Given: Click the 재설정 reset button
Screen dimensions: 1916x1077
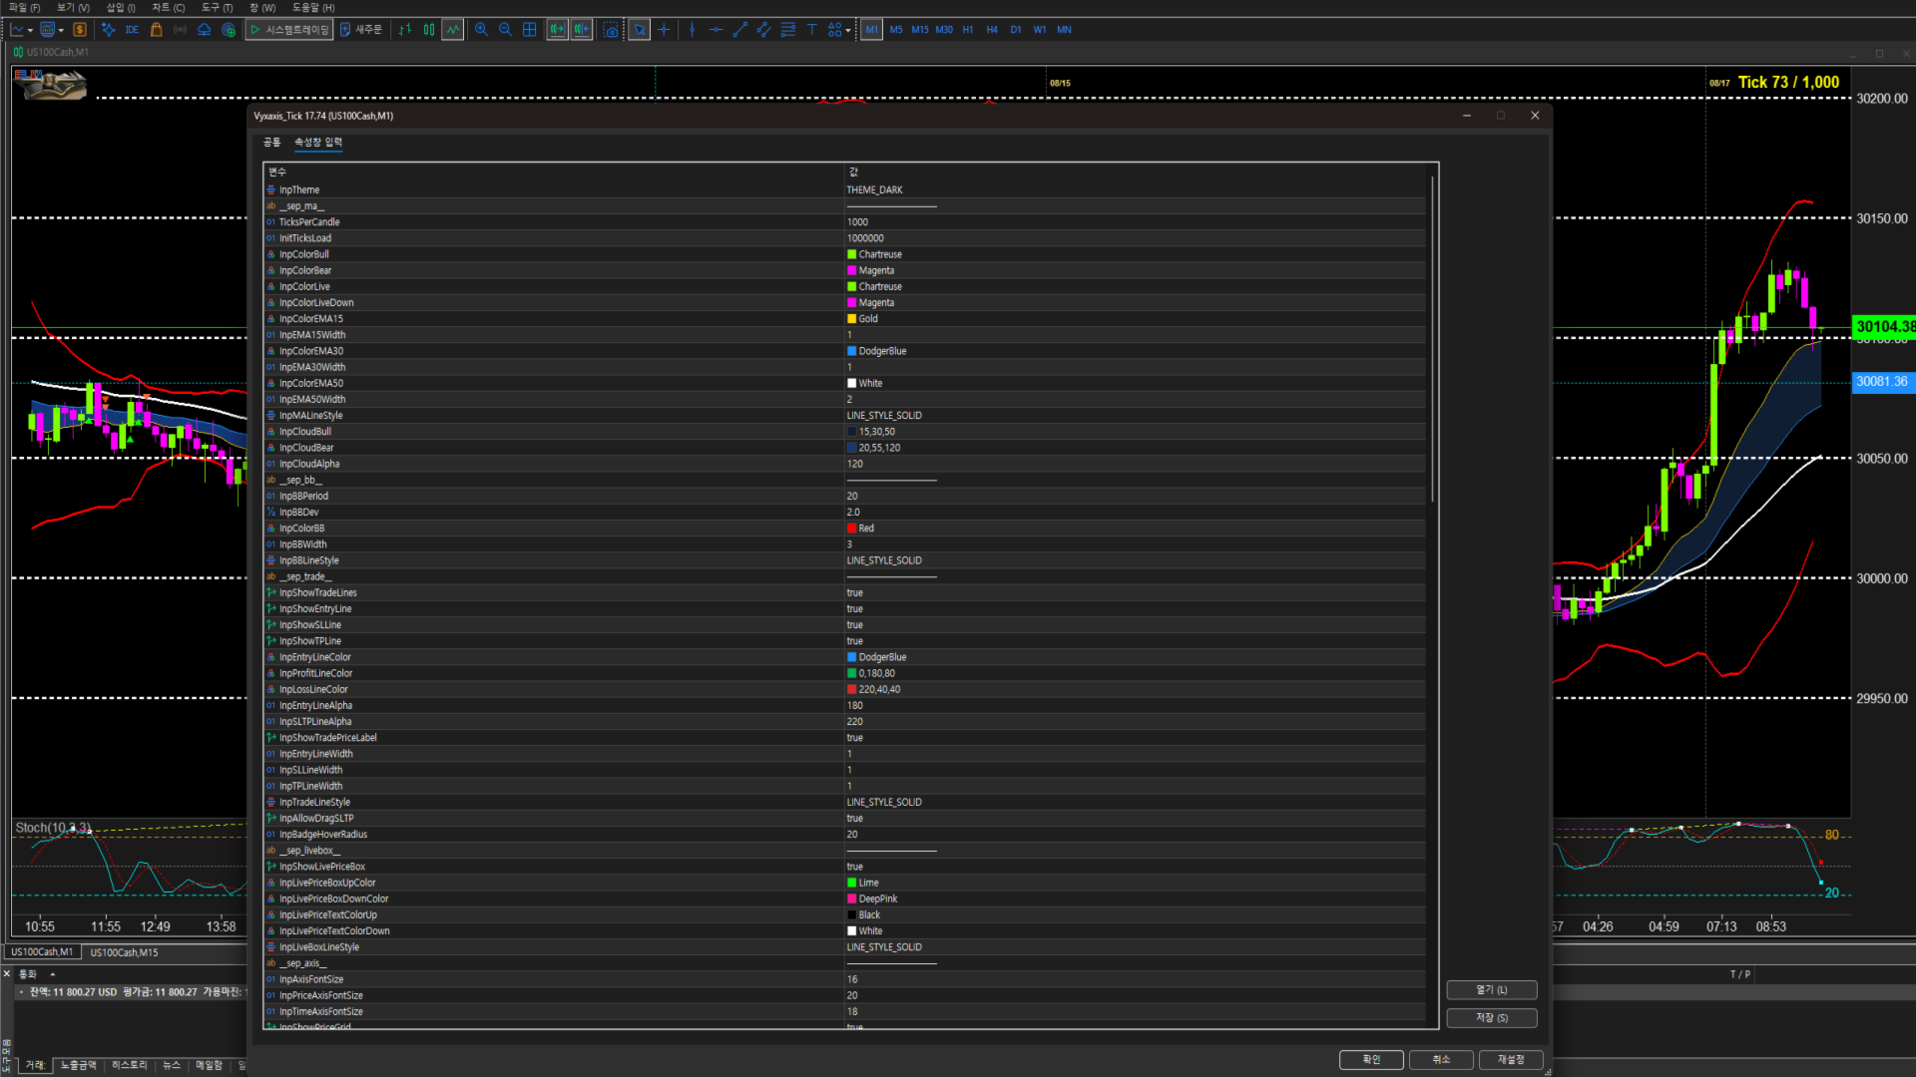Looking at the screenshot, I should [x=1511, y=1060].
